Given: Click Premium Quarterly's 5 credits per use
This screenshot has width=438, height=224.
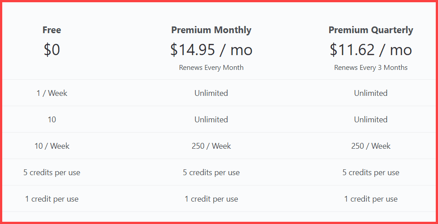Looking at the screenshot, I should click(370, 172).
